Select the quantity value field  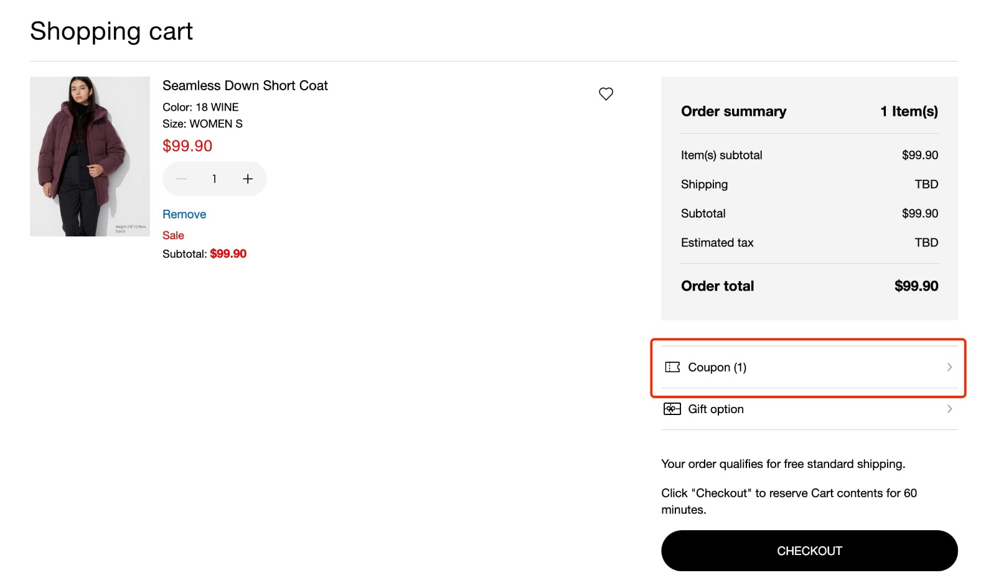[214, 179]
